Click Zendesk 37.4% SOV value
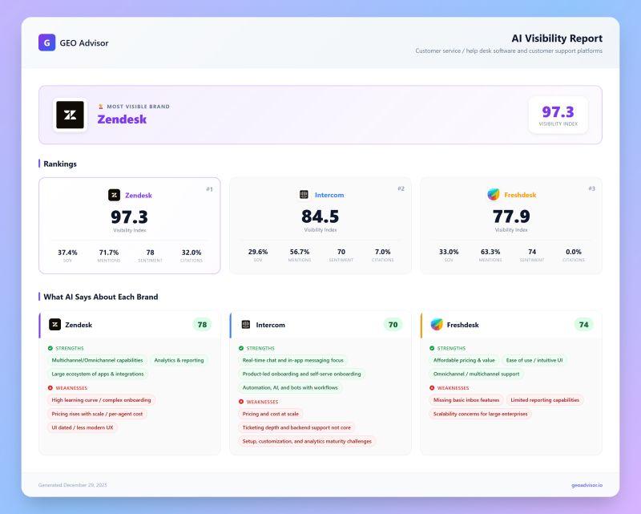Screen dimensions: 641x514 tap(67, 253)
